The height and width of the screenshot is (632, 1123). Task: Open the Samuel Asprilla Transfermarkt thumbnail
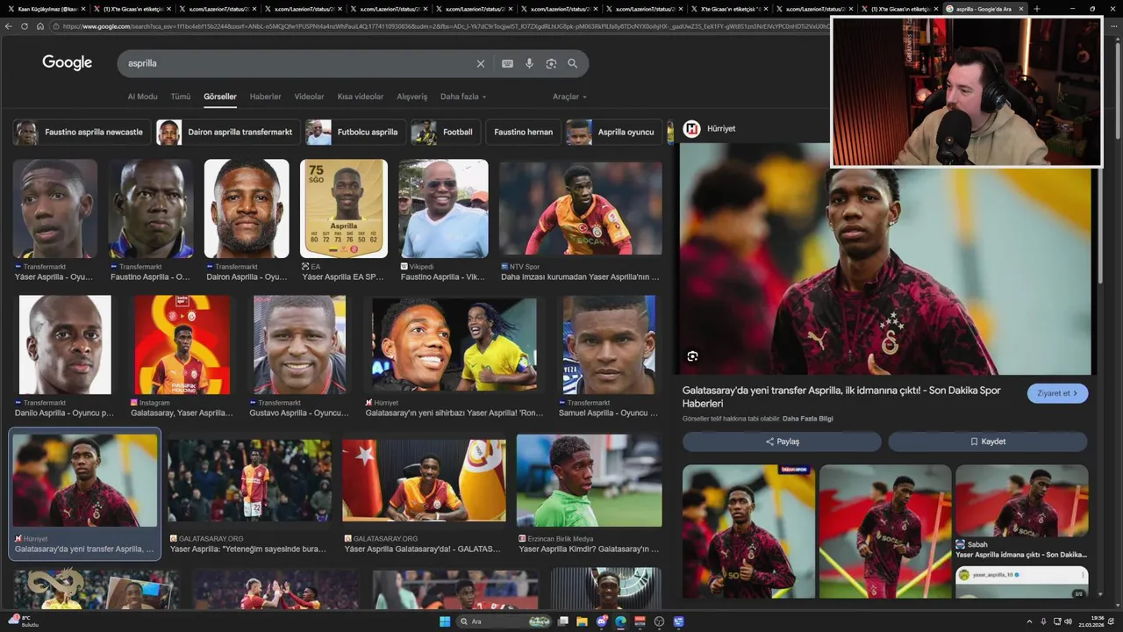610,344
